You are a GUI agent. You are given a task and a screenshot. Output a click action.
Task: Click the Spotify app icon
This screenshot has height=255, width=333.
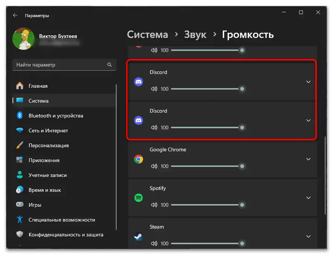click(x=139, y=198)
